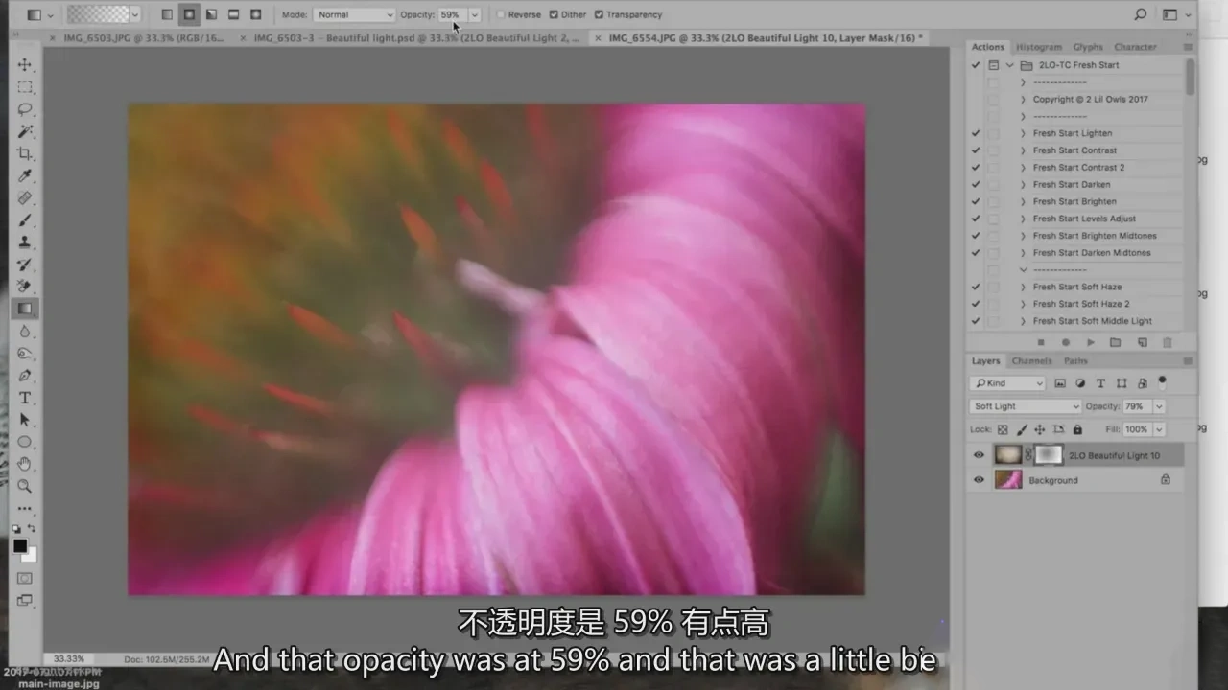This screenshot has height=690, width=1228.
Task: Toggle the Fresh Start Lighten action checkmark
Action: (x=976, y=133)
